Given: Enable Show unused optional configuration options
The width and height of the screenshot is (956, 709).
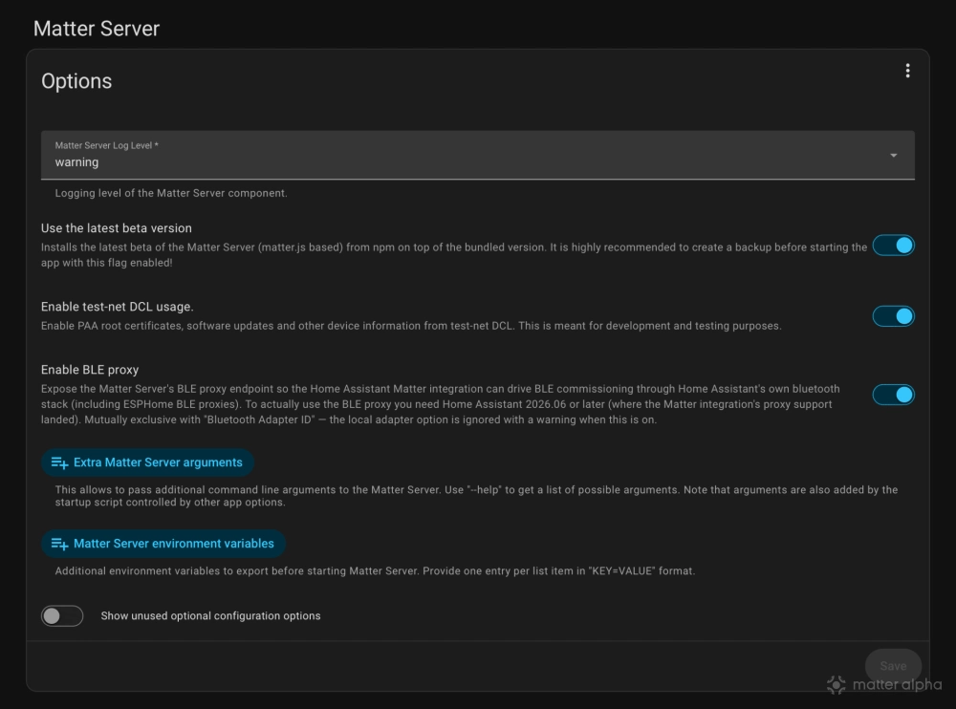Looking at the screenshot, I should (62, 615).
